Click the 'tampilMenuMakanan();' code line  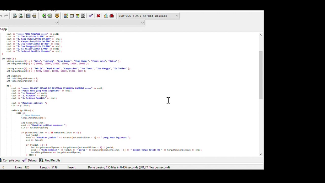coord(34,118)
